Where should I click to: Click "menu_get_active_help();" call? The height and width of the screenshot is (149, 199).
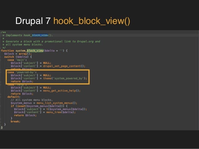click(62, 91)
